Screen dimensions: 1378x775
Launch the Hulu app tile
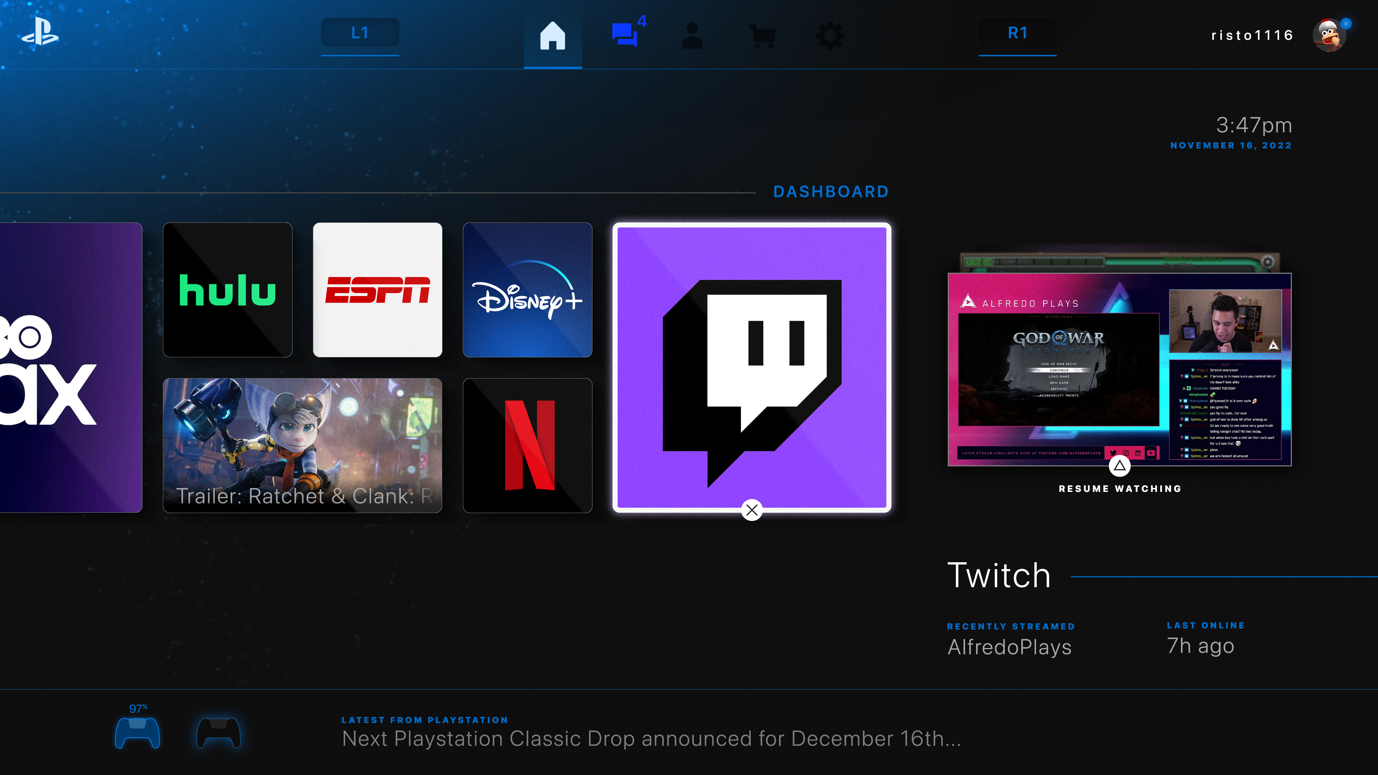(x=228, y=290)
